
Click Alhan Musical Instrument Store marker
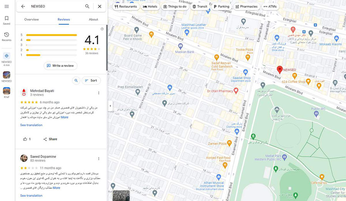218,177
